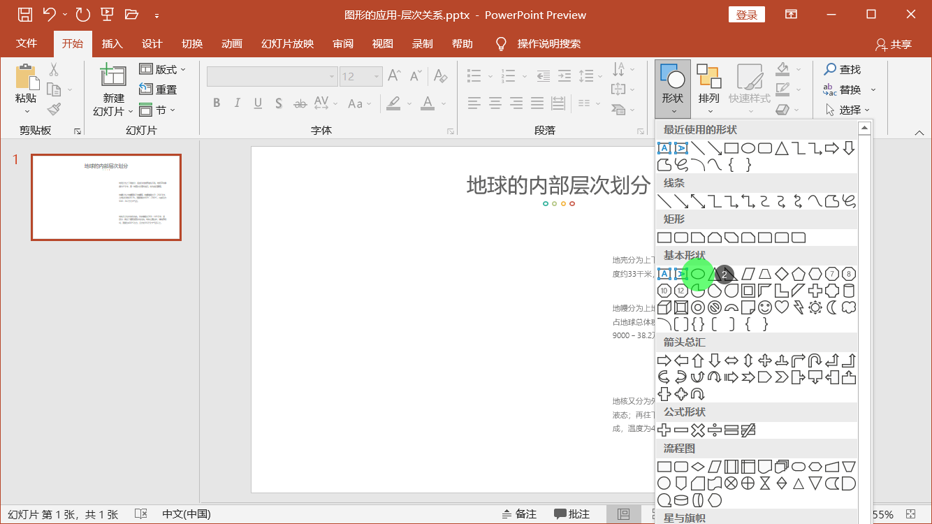Select the U-turn arrow shape
The height and width of the screenshot is (524, 932).
tap(815, 361)
